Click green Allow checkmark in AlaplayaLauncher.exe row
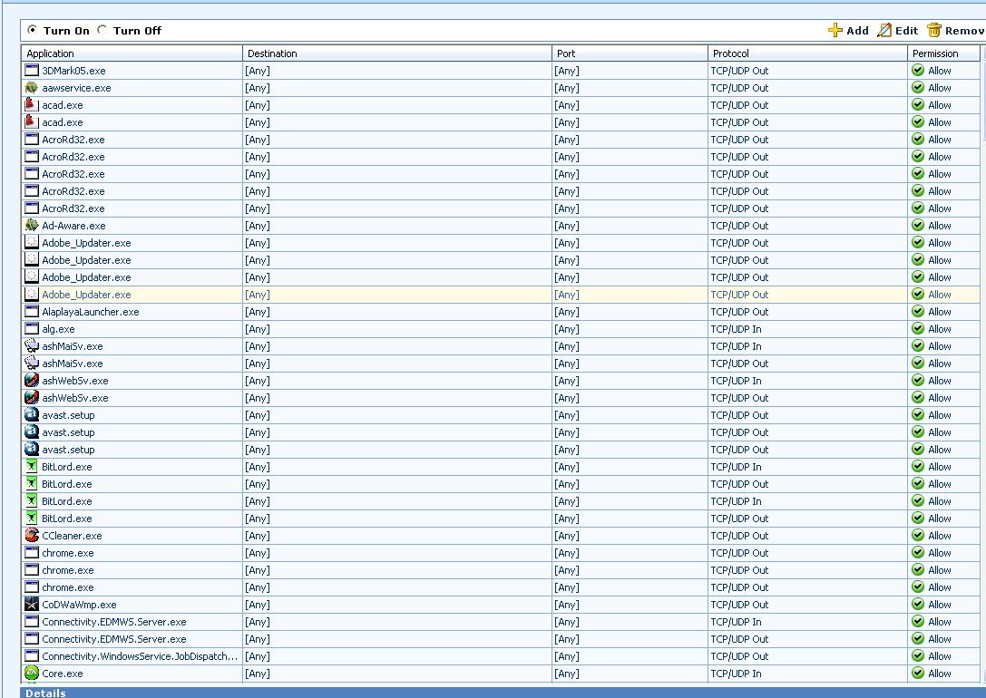 point(918,311)
